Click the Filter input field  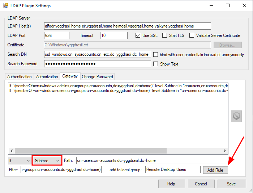pyautogui.click(x=61, y=169)
